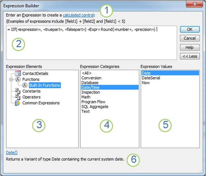206x176 pixels.
Task: Click the Cancel button
Action: pyautogui.click(x=190, y=38)
